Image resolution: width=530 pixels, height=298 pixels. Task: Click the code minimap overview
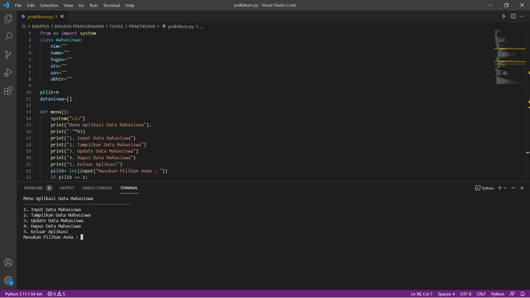click(509, 57)
